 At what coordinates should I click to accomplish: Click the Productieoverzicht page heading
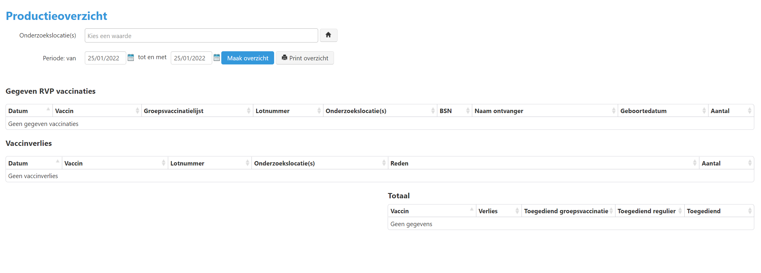(x=56, y=16)
